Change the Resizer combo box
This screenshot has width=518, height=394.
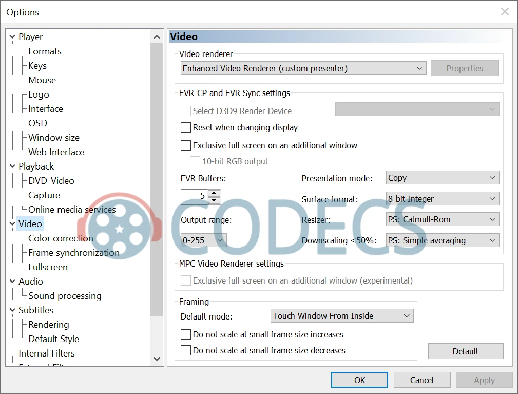(x=442, y=219)
